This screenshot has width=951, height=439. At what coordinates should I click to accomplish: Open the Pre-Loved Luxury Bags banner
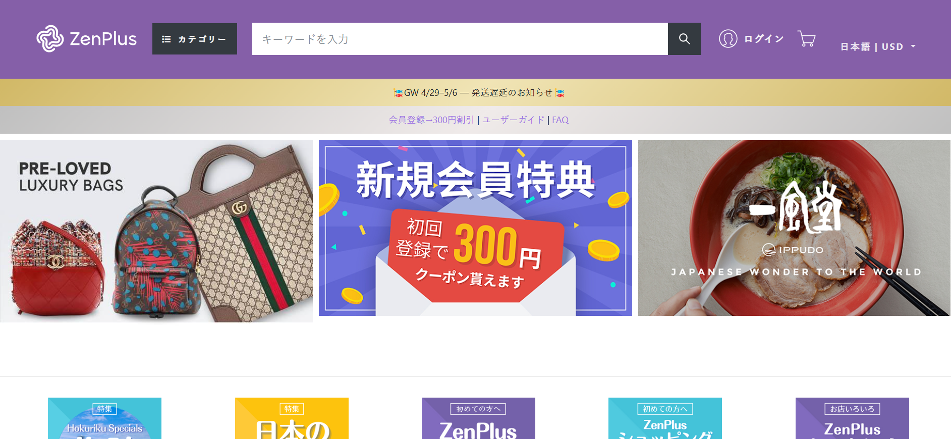pyautogui.click(x=156, y=231)
